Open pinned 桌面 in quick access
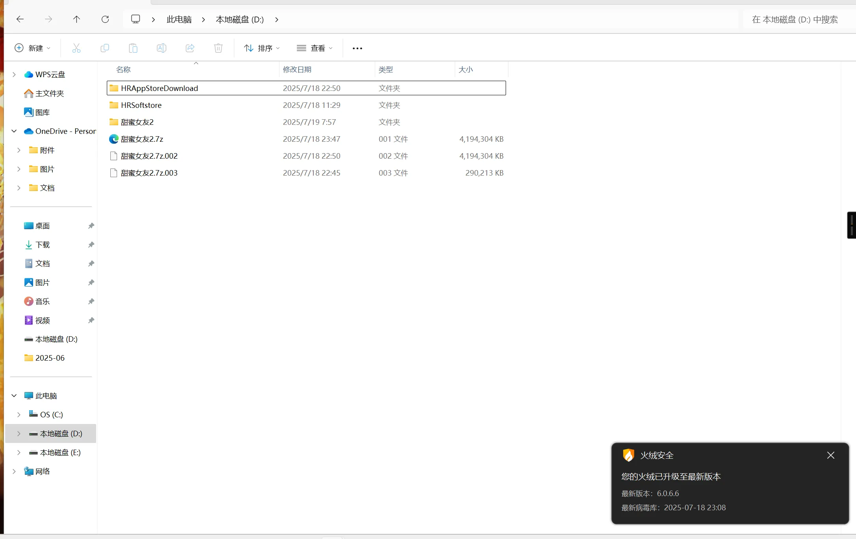The image size is (856, 539). 37,226
